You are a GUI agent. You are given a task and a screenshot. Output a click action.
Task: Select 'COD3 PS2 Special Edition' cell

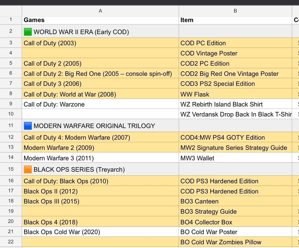(x=235, y=83)
